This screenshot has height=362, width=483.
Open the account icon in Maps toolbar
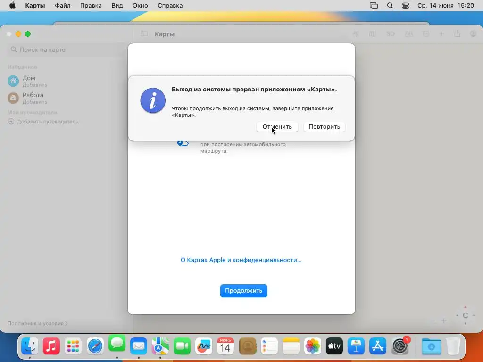click(x=474, y=34)
